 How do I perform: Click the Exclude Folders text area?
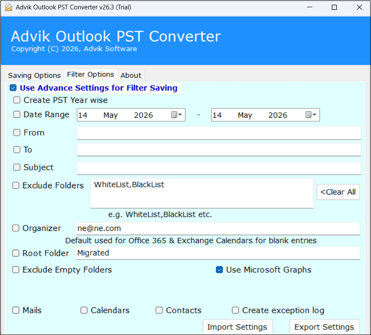pos(202,193)
